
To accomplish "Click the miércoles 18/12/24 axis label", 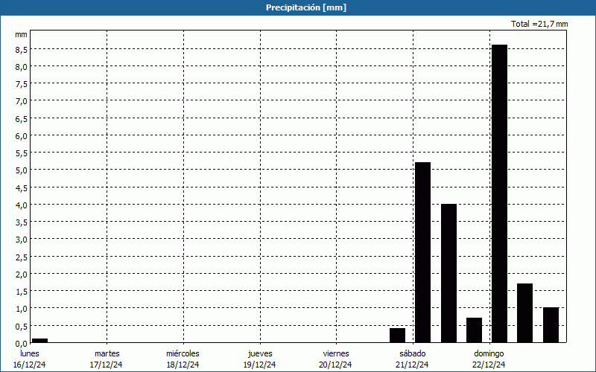I will point(183,359).
